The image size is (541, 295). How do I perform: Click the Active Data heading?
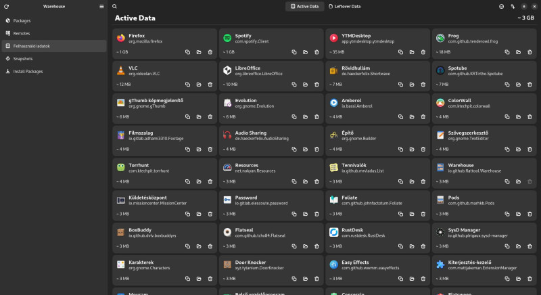click(135, 18)
